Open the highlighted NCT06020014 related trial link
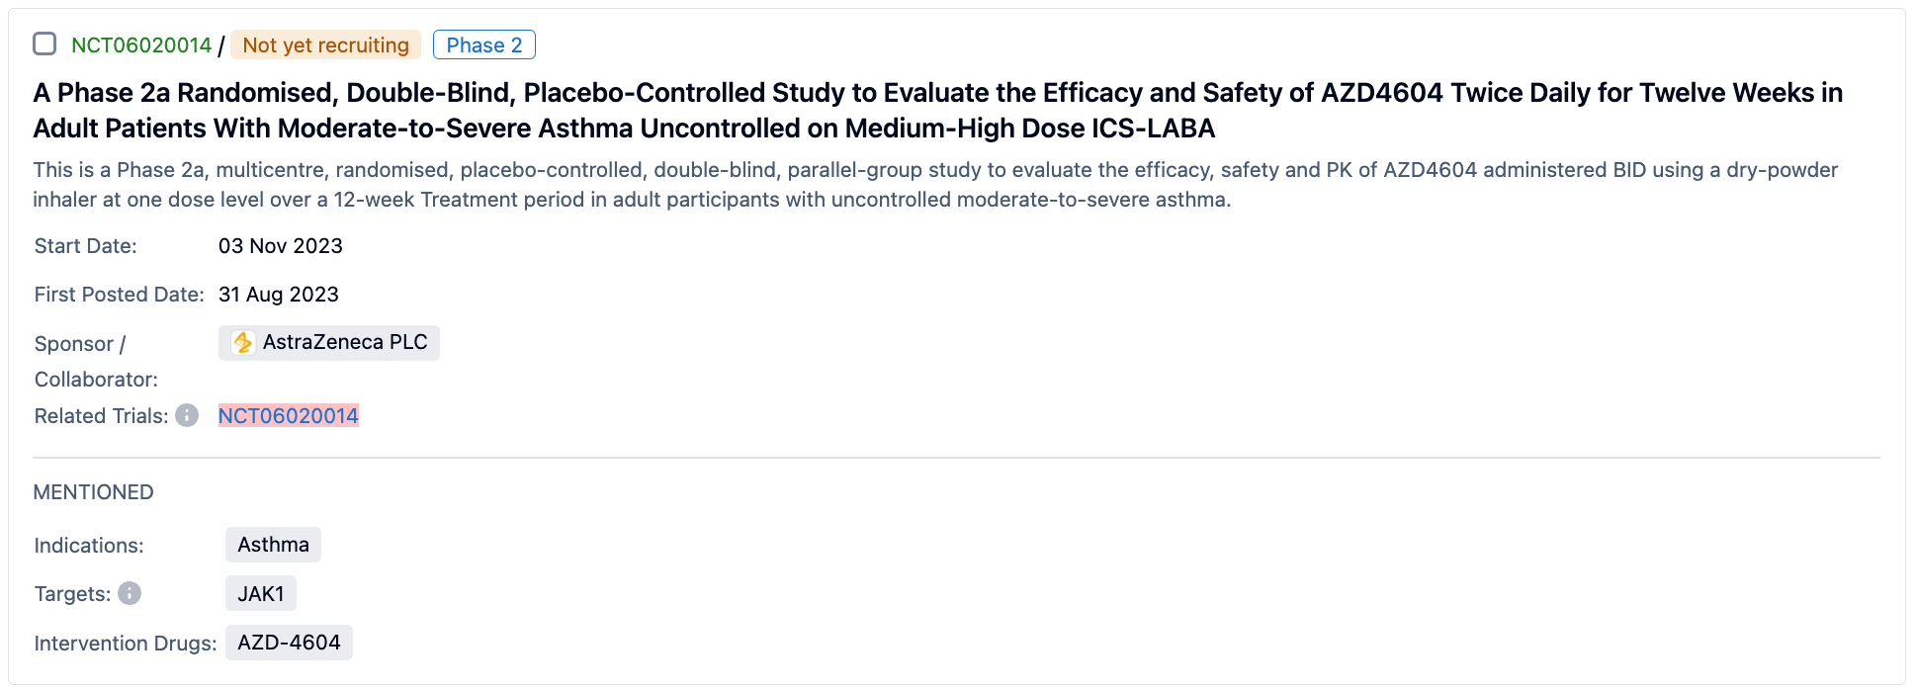 [x=288, y=416]
